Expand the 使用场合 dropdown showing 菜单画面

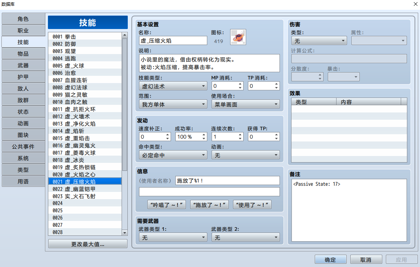click(x=246, y=104)
